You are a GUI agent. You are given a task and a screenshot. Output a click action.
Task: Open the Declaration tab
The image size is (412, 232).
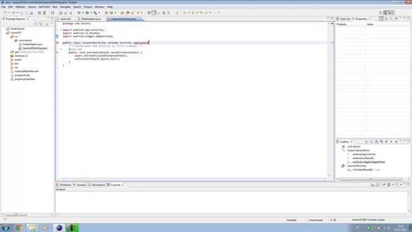click(97, 185)
